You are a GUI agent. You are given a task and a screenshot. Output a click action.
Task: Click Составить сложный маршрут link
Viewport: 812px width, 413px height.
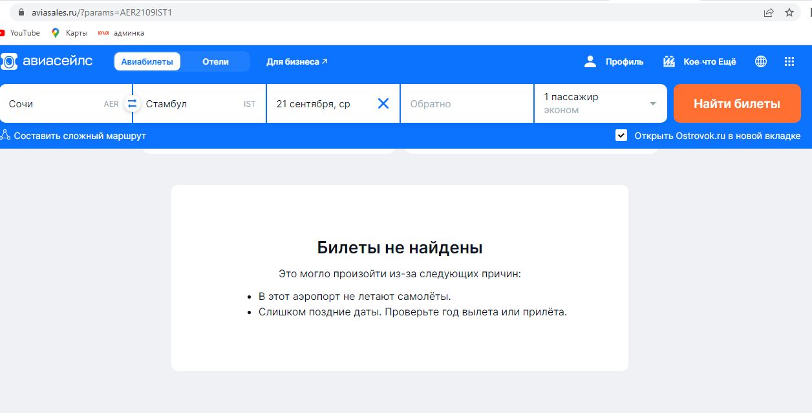(79, 136)
